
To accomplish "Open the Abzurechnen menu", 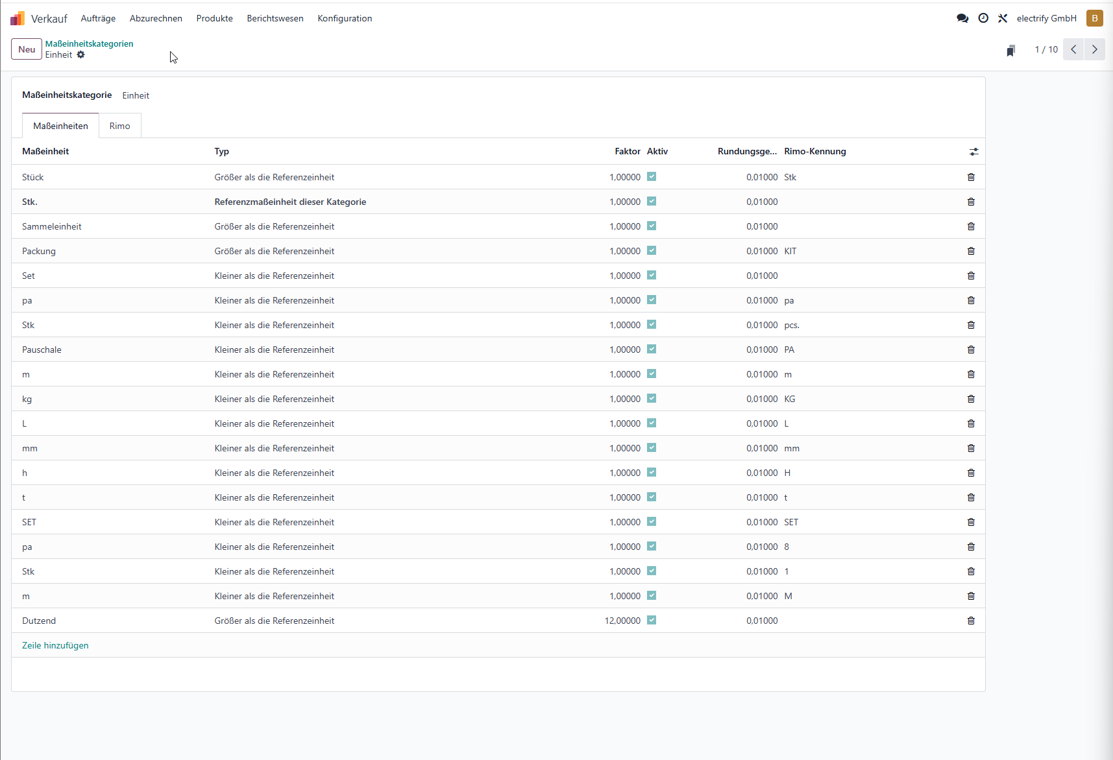I will (156, 18).
